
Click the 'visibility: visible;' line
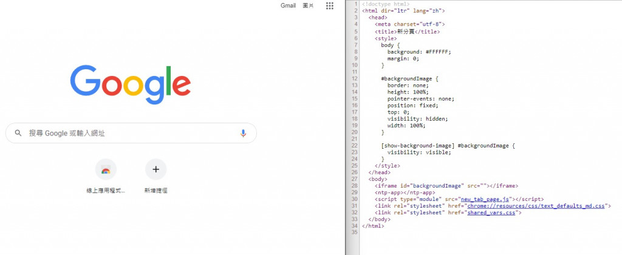[419, 152]
